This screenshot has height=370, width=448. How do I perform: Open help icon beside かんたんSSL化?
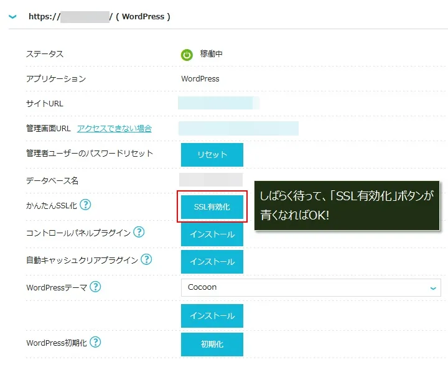coord(86,205)
